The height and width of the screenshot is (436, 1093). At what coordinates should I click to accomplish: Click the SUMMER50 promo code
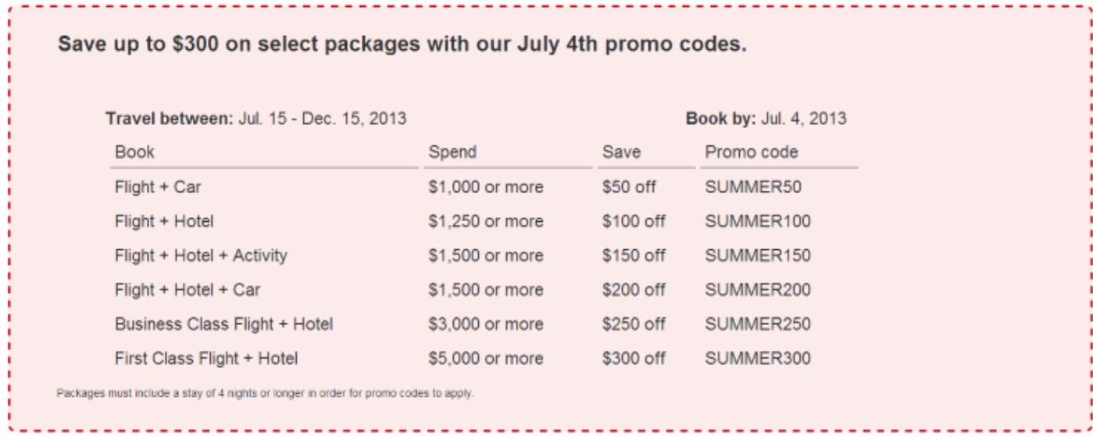(753, 188)
